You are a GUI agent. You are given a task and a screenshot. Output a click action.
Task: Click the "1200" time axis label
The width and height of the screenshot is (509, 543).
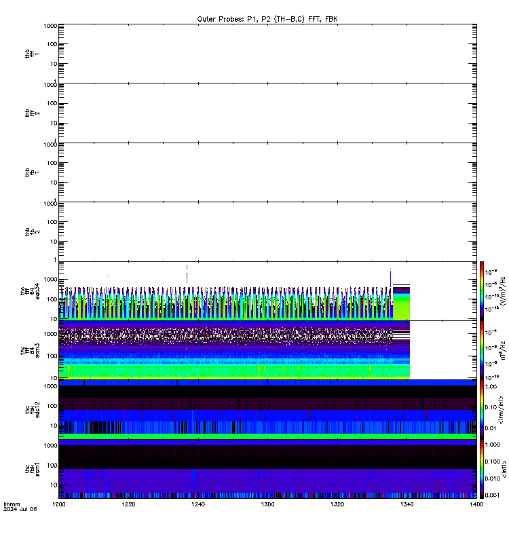point(58,504)
